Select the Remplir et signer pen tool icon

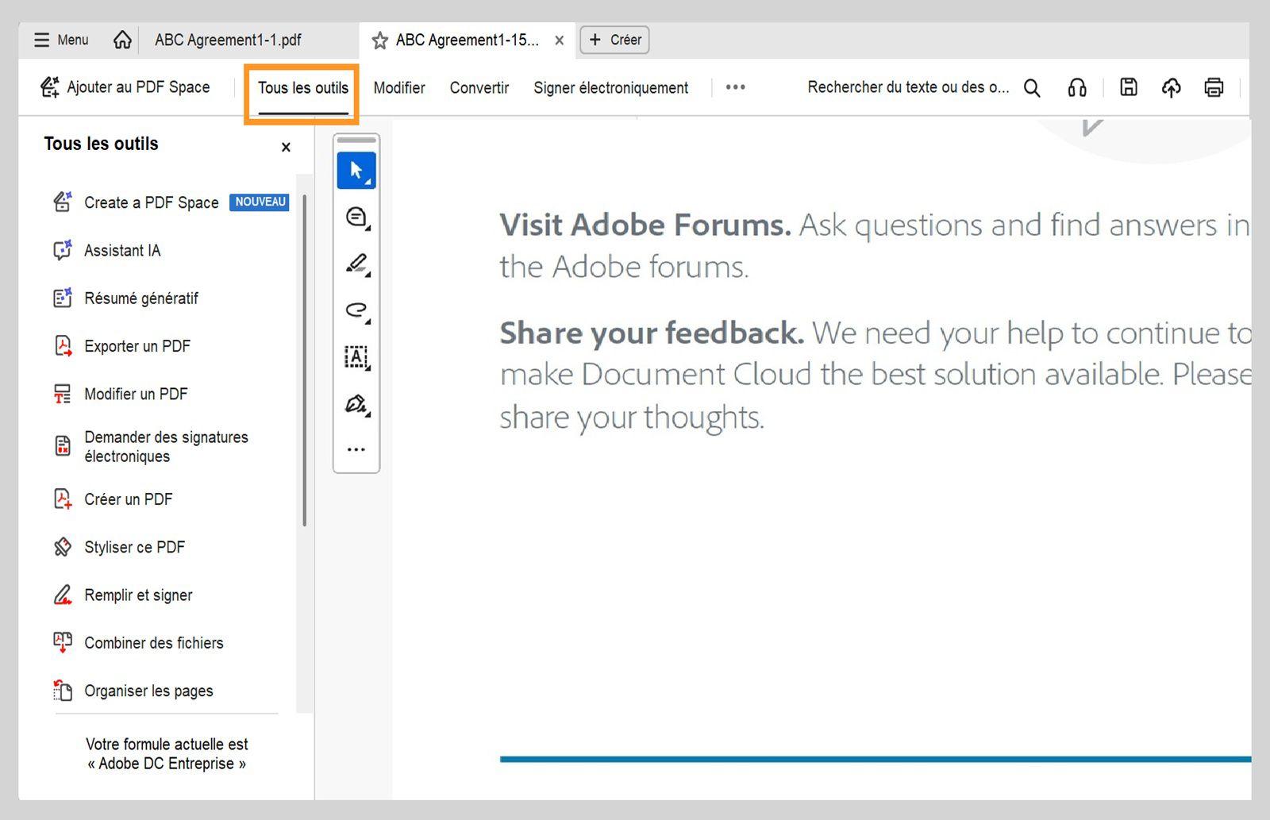(x=355, y=405)
